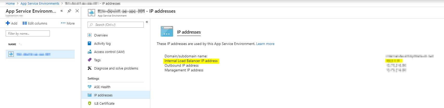Image resolution: width=444 pixels, height=108 pixels.
Task: Click the purple Tags icon
Action: tap(89, 60)
